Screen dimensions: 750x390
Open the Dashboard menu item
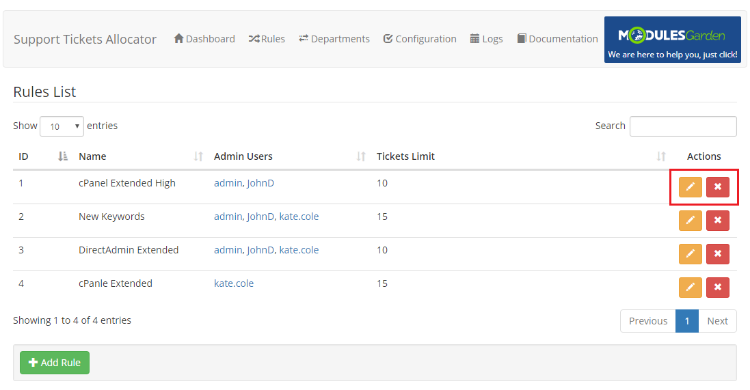pyautogui.click(x=204, y=39)
